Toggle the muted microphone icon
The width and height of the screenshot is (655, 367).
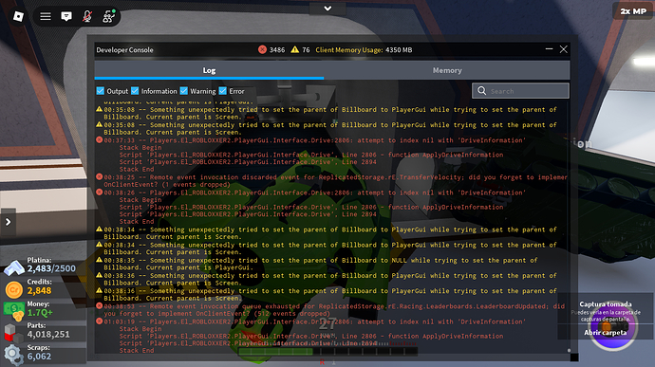(x=87, y=16)
